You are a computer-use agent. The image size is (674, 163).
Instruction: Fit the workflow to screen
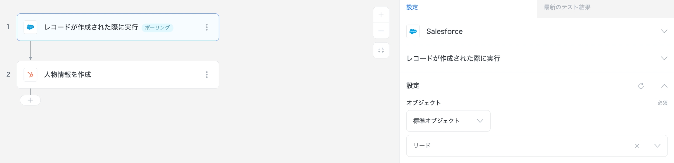(x=381, y=51)
